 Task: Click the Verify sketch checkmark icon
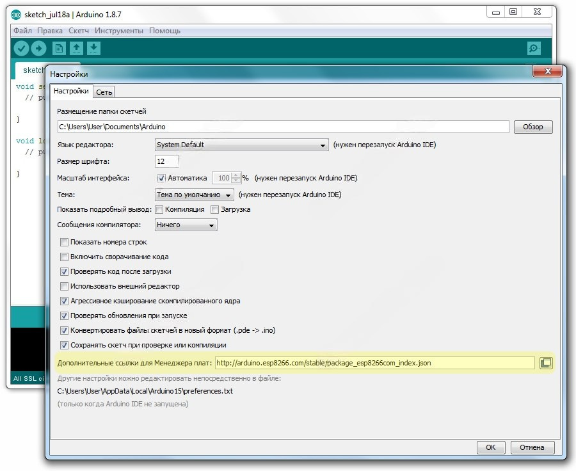[22, 48]
